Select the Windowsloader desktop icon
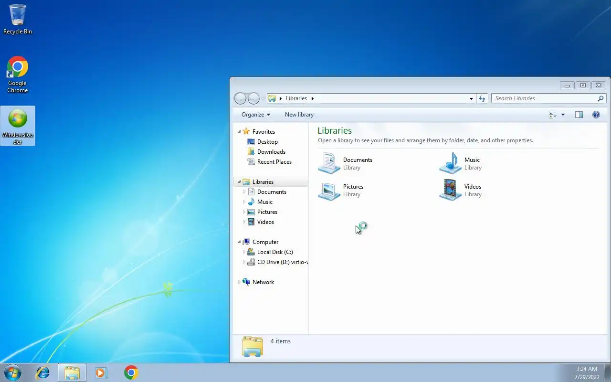Image resolution: width=611 pixels, height=382 pixels. click(x=18, y=126)
